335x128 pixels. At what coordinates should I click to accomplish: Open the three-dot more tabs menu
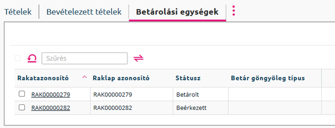coord(234,11)
